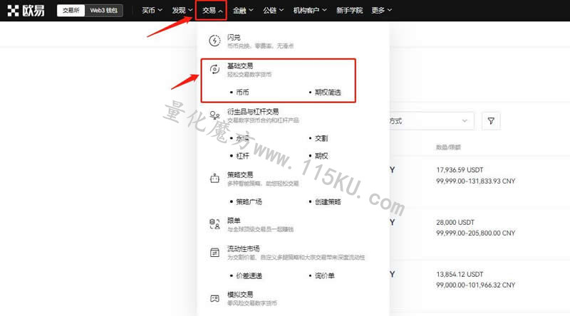Select 基础交易 menu heading
The height and width of the screenshot is (316, 570).
[x=240, y=65]
